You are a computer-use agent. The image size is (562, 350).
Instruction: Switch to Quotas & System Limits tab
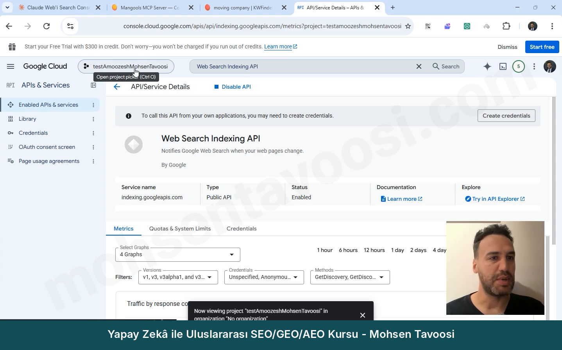pos(180,229)
